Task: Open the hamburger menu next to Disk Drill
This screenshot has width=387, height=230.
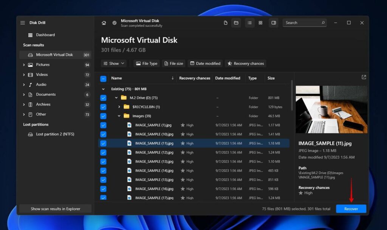Action: [23, 23]
